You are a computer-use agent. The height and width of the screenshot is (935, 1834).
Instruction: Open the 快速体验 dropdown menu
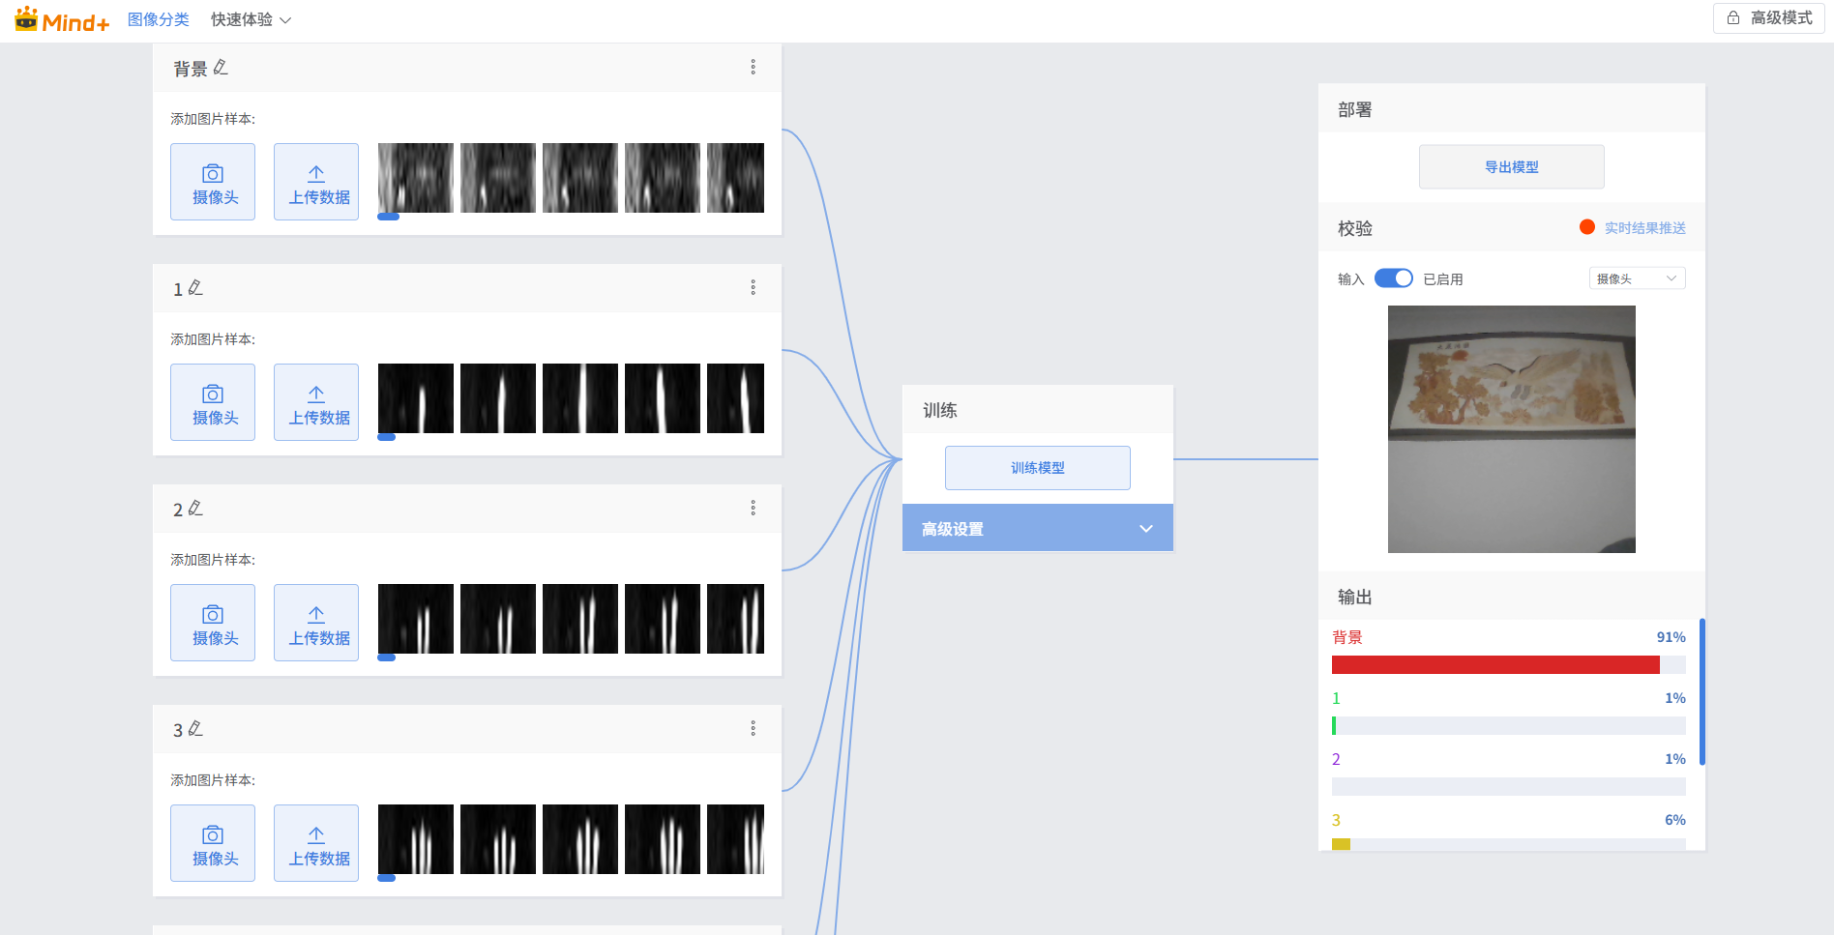(x=251, y=19)
